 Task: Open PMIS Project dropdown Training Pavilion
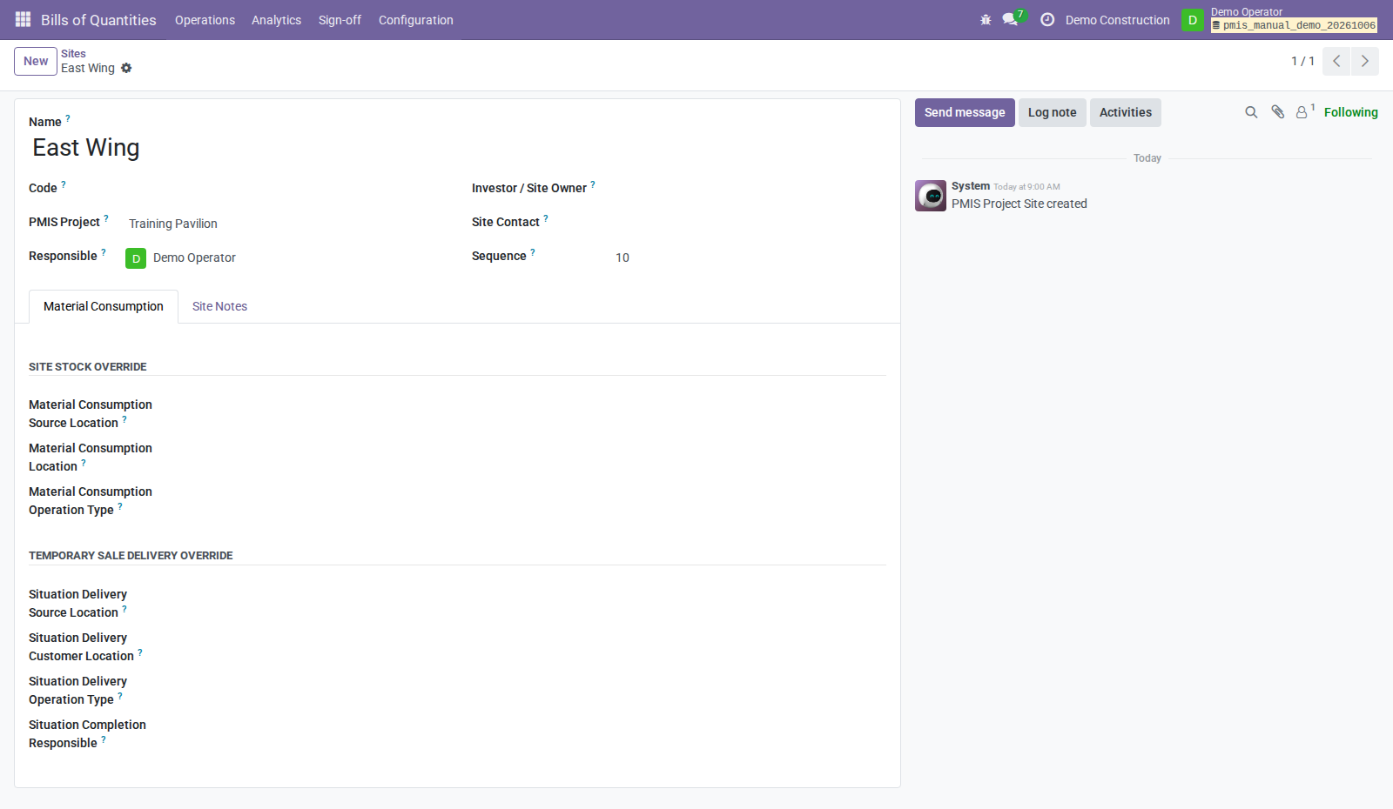pos(286,224)
